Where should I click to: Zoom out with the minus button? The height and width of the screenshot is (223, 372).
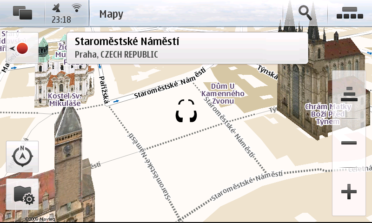click(x=349, y=143)
